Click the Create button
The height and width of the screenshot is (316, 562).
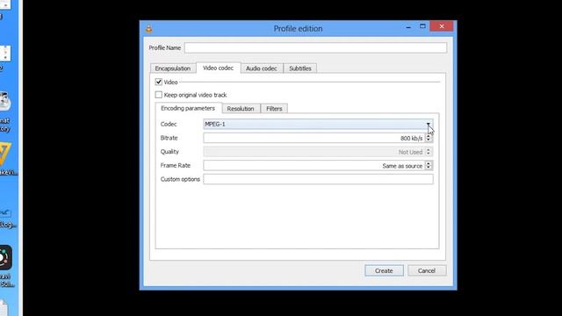point(385,271)
